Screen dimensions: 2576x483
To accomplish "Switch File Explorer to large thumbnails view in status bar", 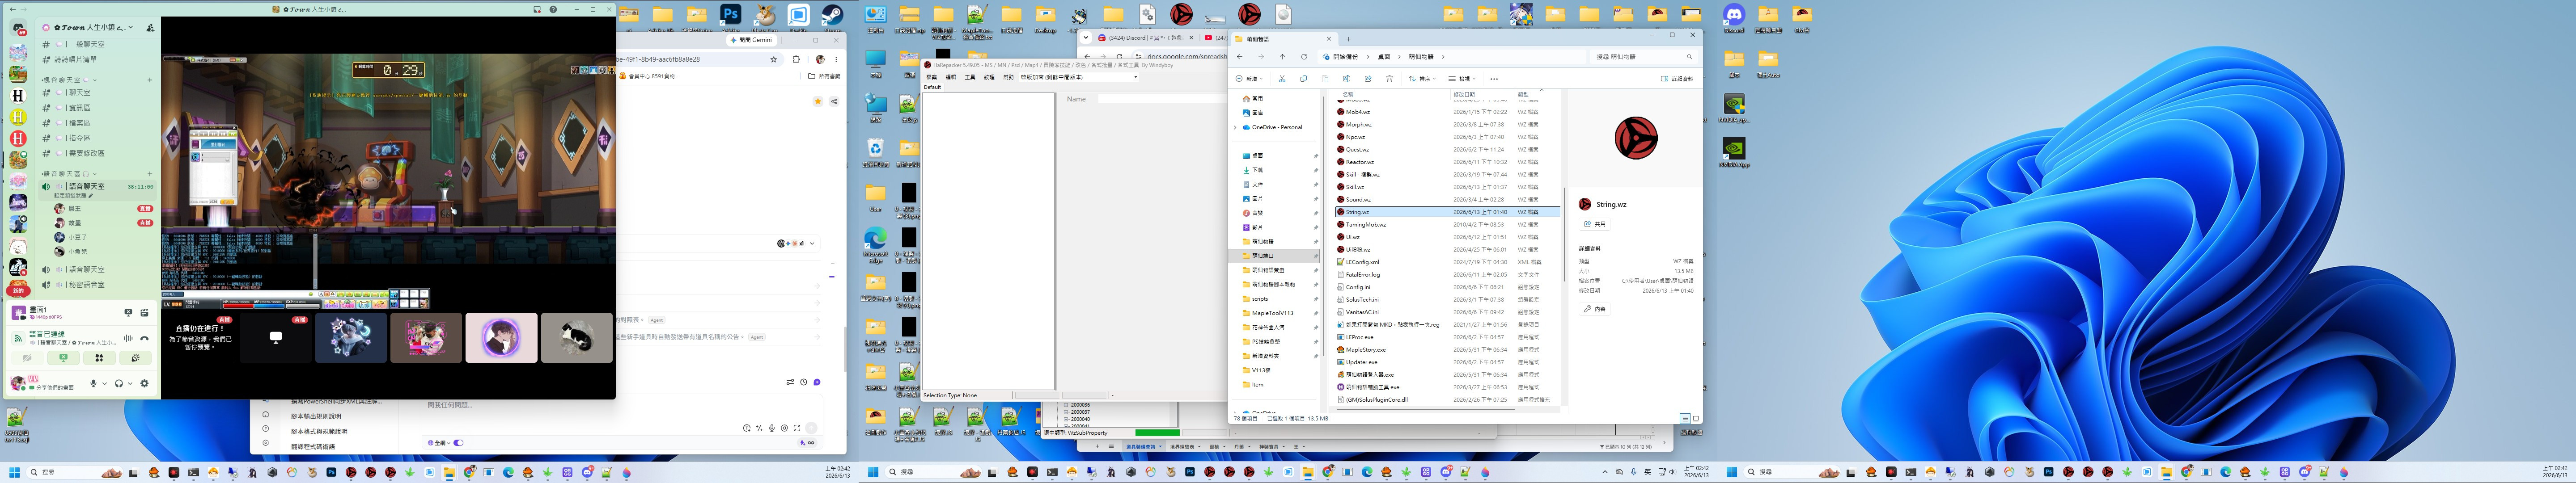I will (x=1695, y=418).
